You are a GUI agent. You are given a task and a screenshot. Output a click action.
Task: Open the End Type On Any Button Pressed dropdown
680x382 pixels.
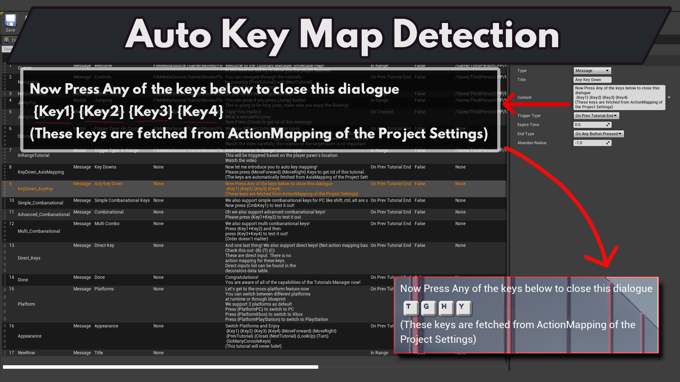coord(598,134)
